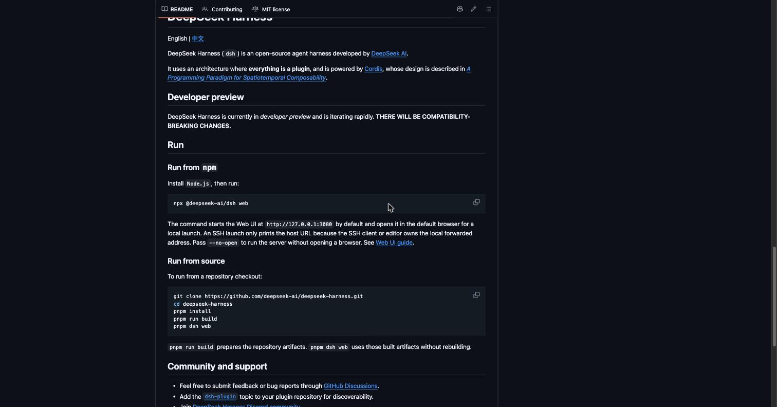
Task: Click the 'pnpm install' code line
Action: point(192,311)
